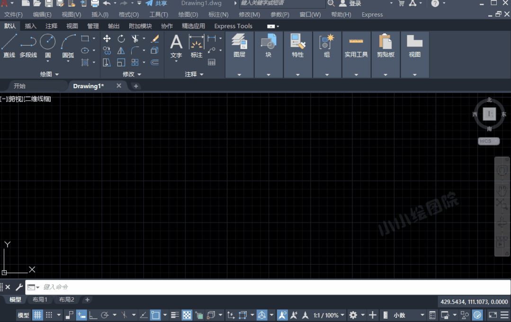Click the WCS coordinate system button
This screenshot has width=511, height=322.
tap(489, 141)
